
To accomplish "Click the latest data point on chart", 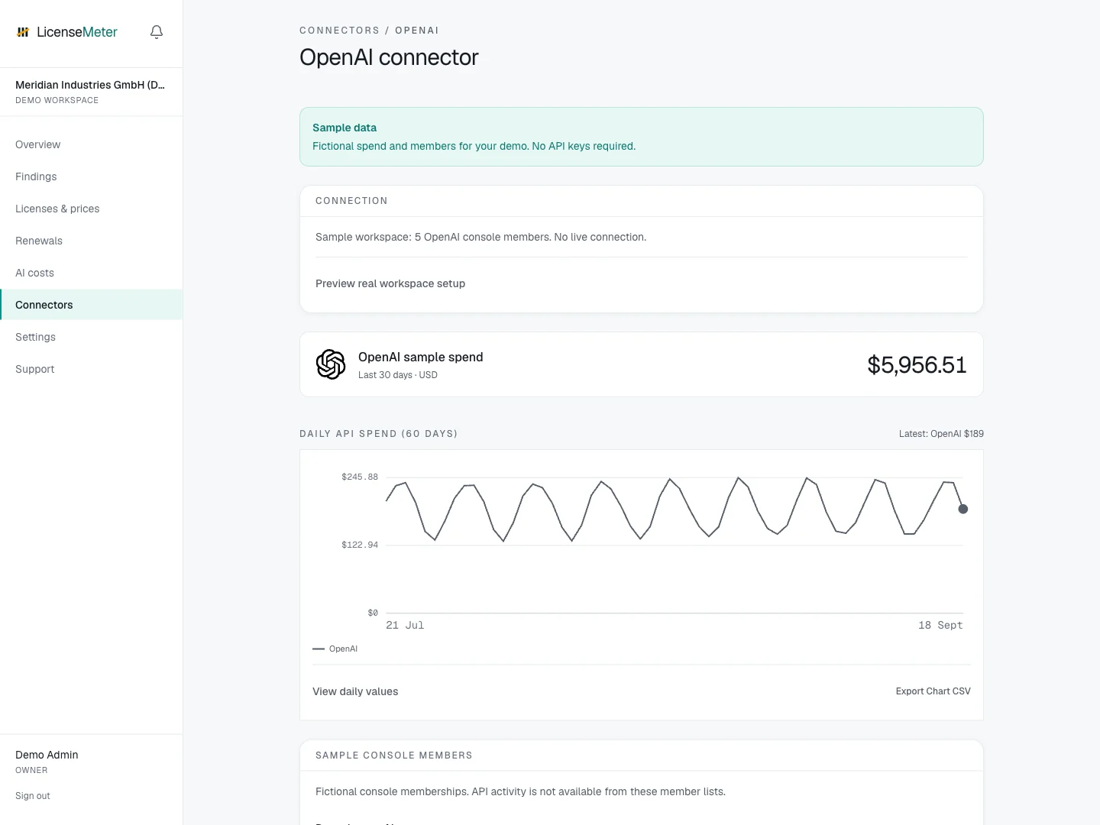I will tap(963, 509).
